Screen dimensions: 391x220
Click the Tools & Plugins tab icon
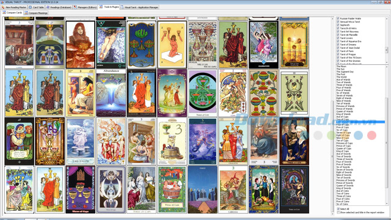[101, 7]
